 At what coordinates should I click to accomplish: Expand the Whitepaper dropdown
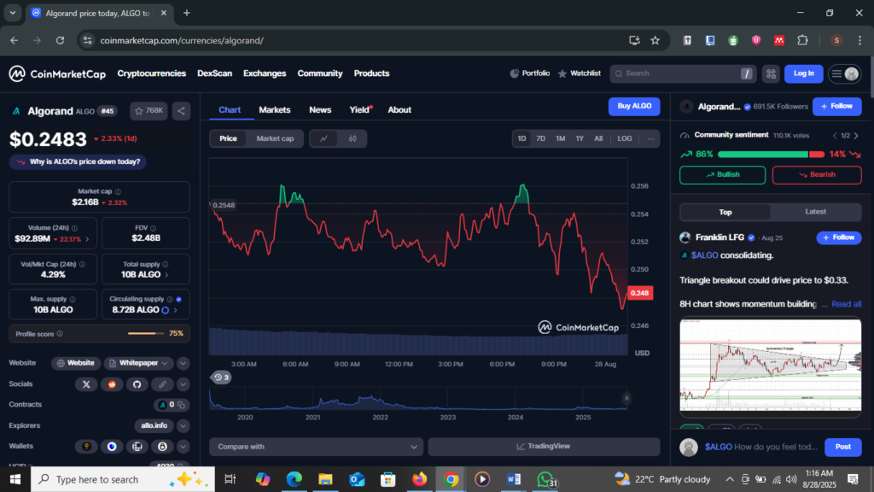coord(138,363)
